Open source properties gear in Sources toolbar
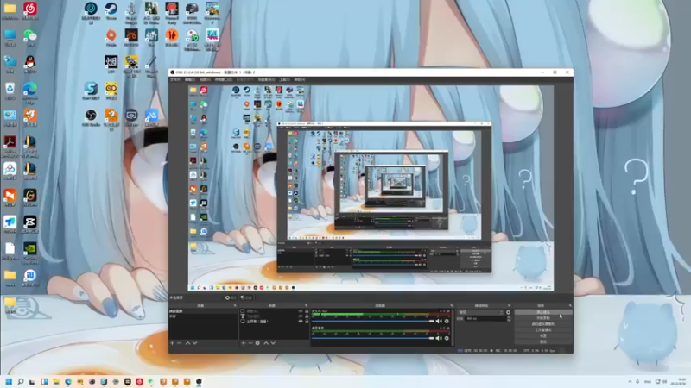Viewport: 691px width, 388px height. 257,343
